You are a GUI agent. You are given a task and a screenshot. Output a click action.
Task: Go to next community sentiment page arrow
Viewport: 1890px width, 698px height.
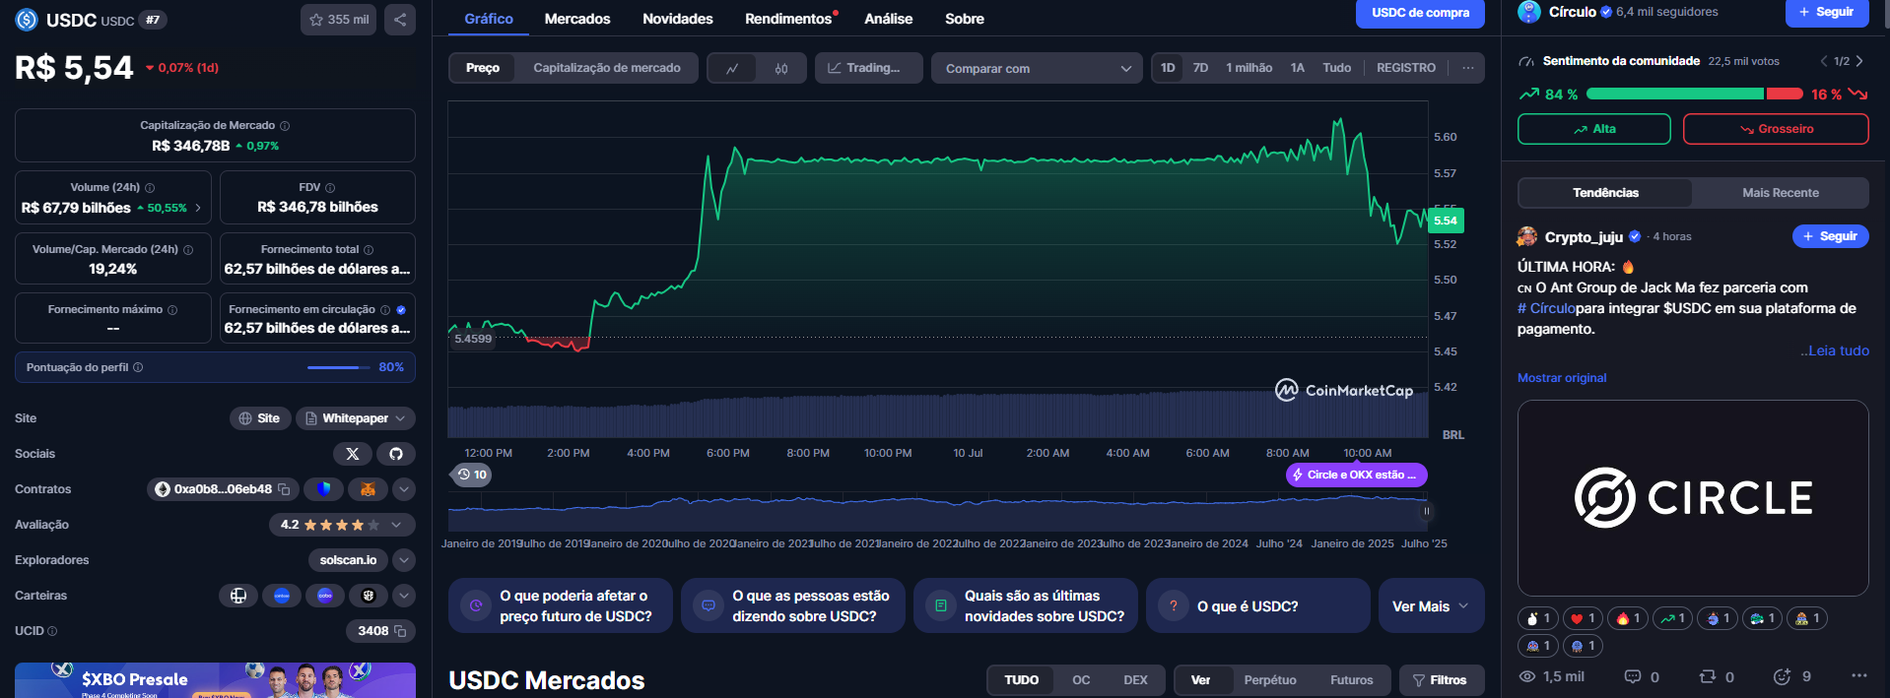coord(1859,61)
